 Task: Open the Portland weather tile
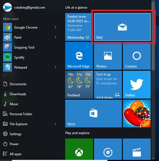[79, 85]
